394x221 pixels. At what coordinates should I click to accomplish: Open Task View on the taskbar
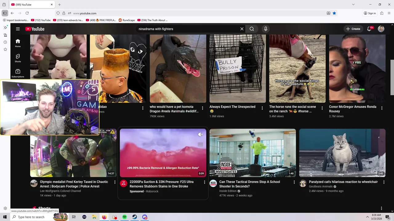coord(74,217)
